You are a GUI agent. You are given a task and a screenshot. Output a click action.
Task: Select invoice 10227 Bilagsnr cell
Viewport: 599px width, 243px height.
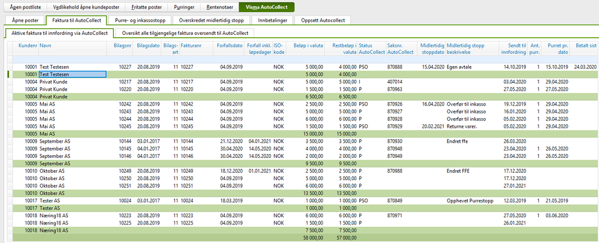(121, 67)
